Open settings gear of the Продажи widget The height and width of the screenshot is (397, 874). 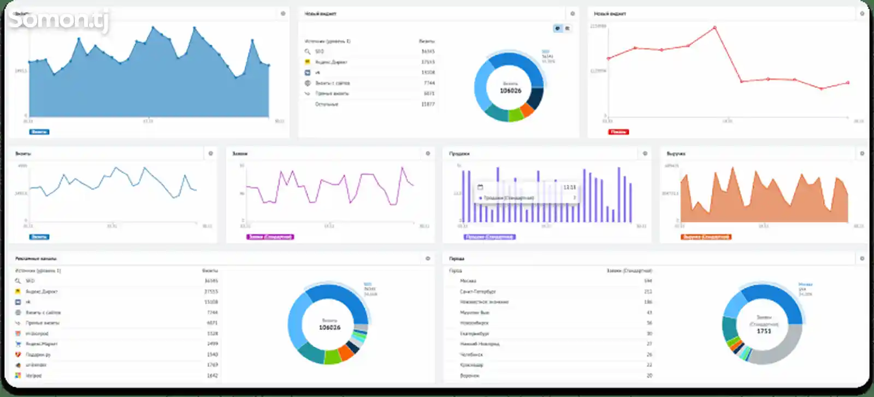click(645, 154)
